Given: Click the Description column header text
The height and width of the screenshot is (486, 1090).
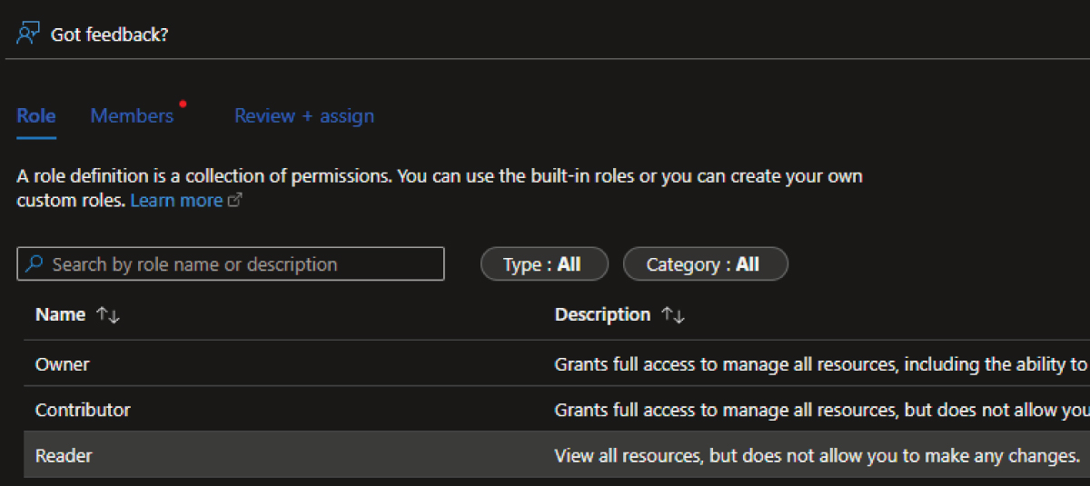Looking at the screenshot, I should (602, 315).
